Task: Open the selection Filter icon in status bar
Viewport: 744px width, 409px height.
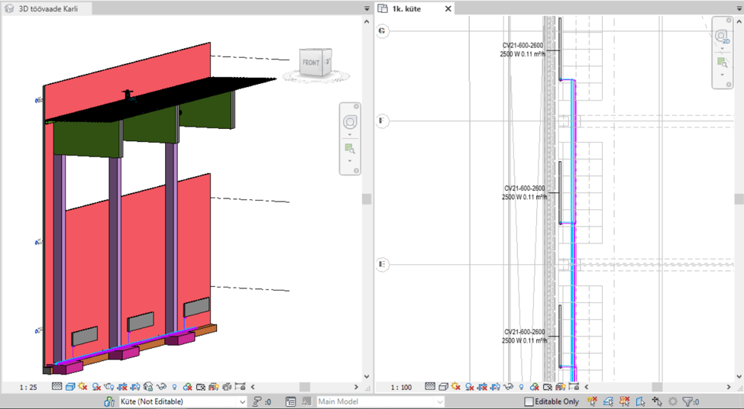Action: pos(688,401)
